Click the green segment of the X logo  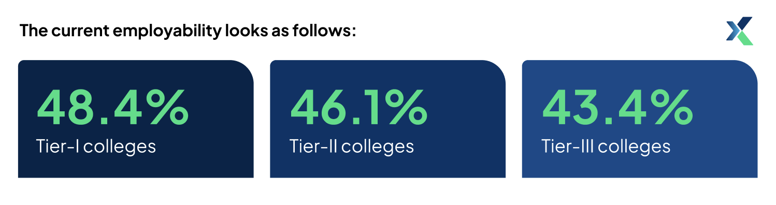click(x=744, y=38)
